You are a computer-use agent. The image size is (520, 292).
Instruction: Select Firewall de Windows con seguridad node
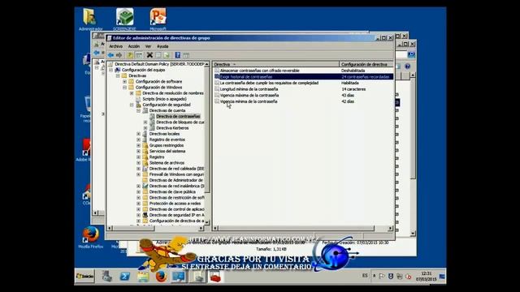tap(176, 174)
